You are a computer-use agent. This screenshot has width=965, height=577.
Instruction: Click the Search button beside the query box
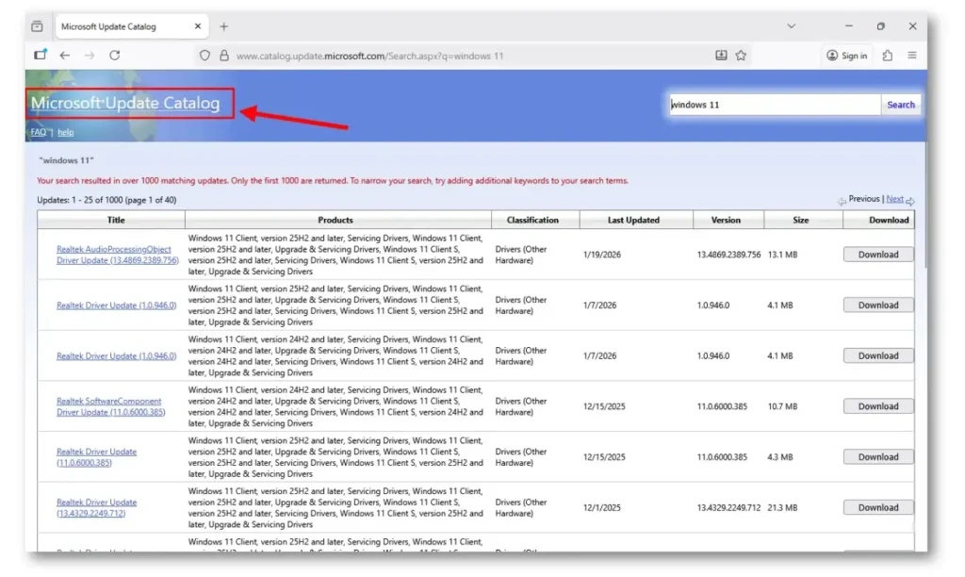[x=900, y=105]
